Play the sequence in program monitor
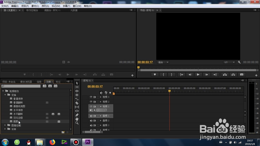This screenshot has width=260, height=146. (x=198, y=75)
